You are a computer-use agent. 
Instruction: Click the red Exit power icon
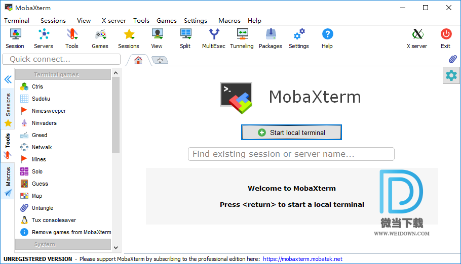click(x=446, y=38)
